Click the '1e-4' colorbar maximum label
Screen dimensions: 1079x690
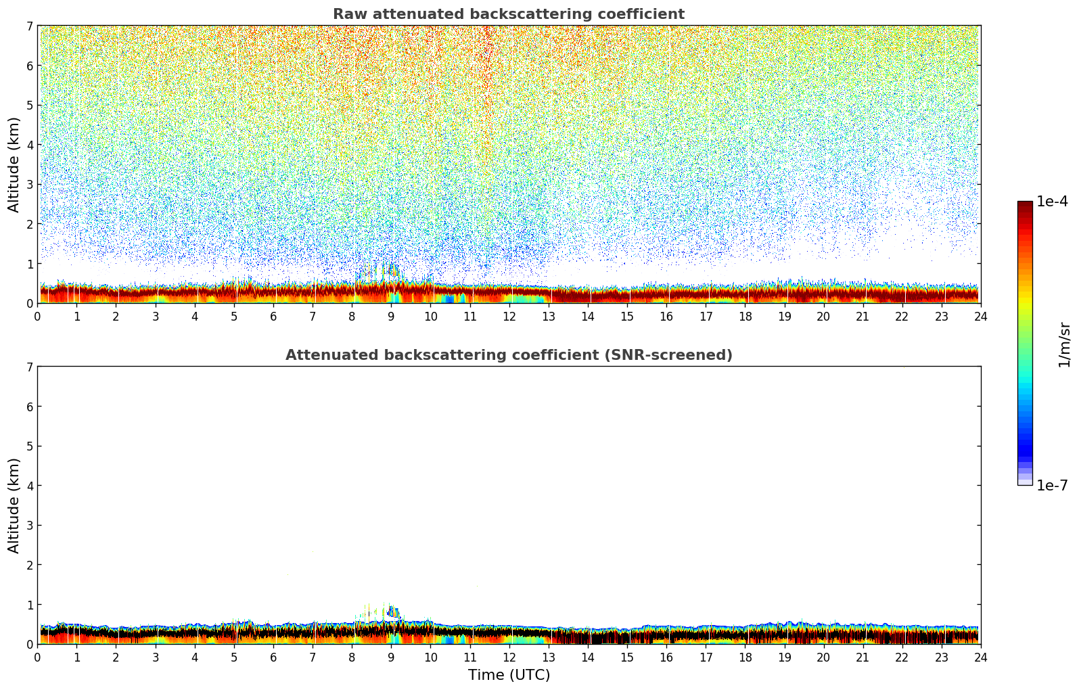coord(1052,202)
